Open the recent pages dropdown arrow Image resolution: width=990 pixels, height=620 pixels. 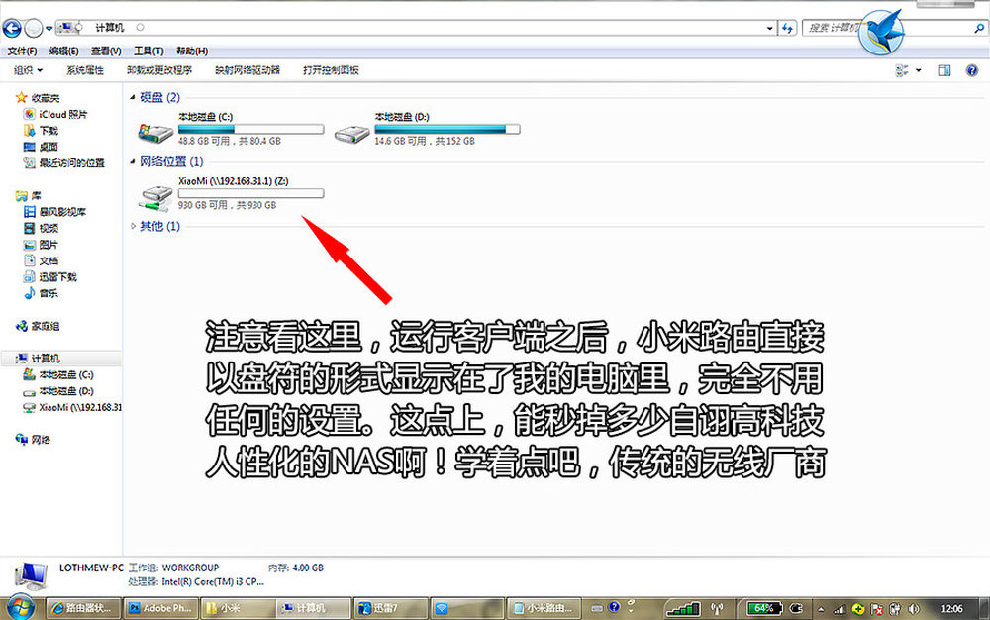[49, 29]
